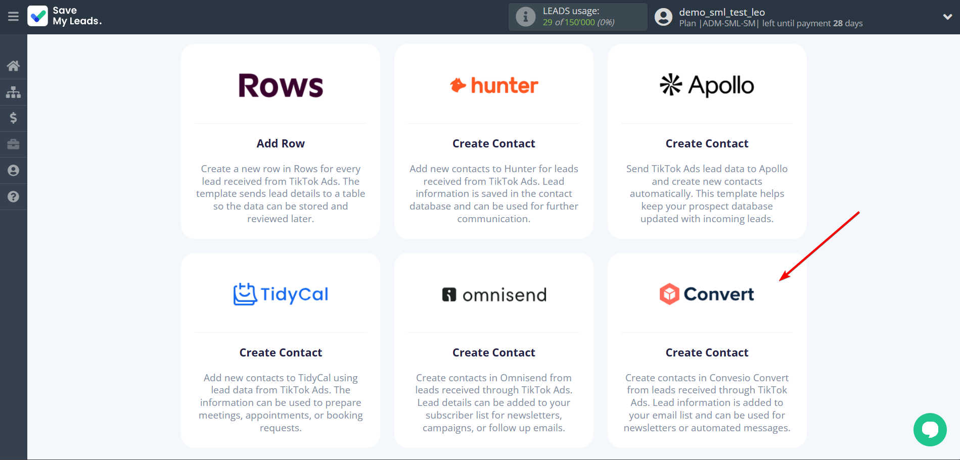The image size is (960, 460).
Task: Open the user profile sidebar icon
Action: point(14,171)
